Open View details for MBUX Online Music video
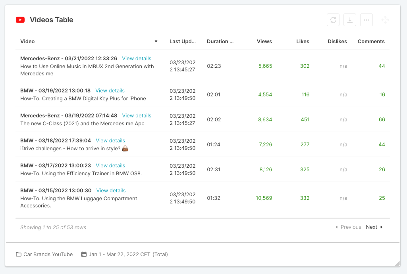The width and height of the screenshot is (407, 274). (x=137, y=59)
